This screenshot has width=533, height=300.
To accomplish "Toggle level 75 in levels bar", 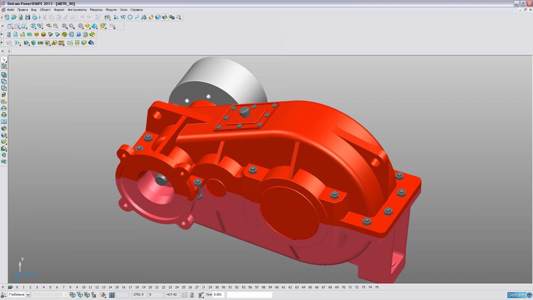I will (x=377, y=287).
